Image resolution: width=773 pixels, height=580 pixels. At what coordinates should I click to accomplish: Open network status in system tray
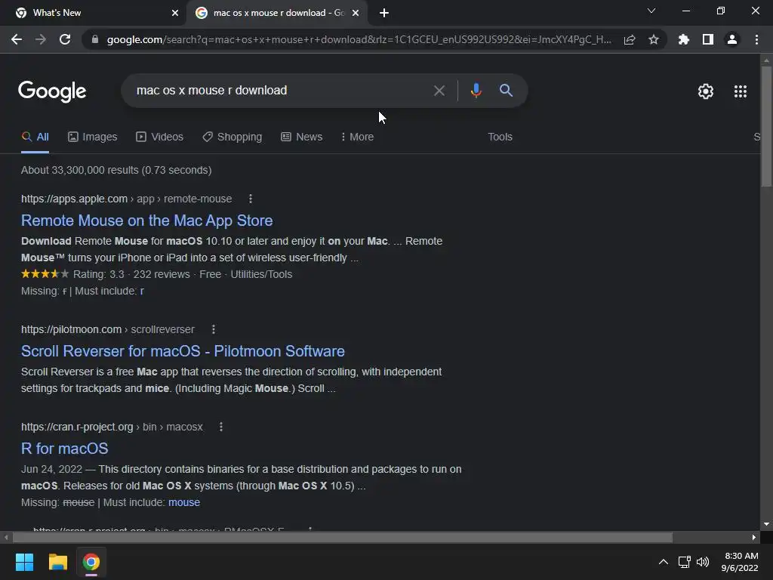pos(684,562)
